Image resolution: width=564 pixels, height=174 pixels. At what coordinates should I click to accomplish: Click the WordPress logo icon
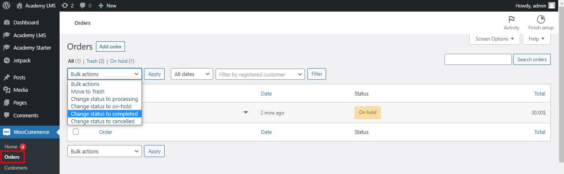click(7, 5)
